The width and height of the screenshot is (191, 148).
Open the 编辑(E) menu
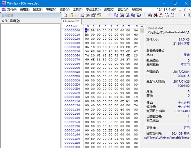coord(25,10)
